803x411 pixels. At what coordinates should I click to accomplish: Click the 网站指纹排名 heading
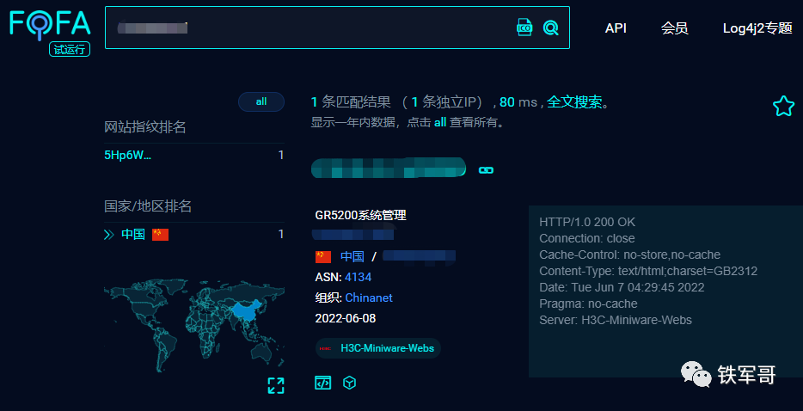click(x=145, y=127)
